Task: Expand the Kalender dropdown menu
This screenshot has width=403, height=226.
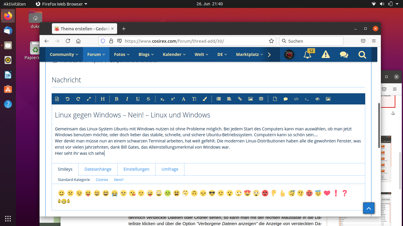Action: [174, 54]
